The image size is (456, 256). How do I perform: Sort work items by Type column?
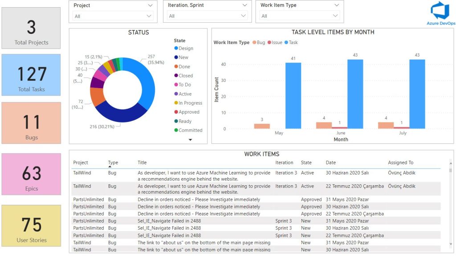coord(113,163)
